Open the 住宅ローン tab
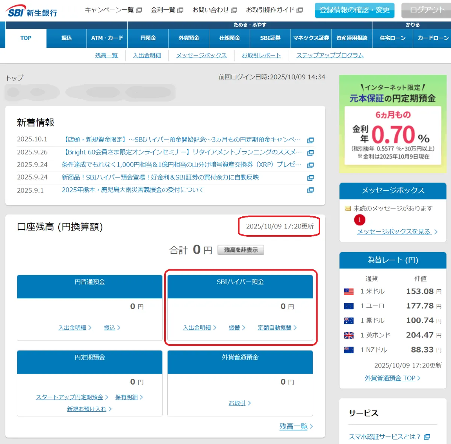This screenshot has height=444, width=451. click(392, 38)
